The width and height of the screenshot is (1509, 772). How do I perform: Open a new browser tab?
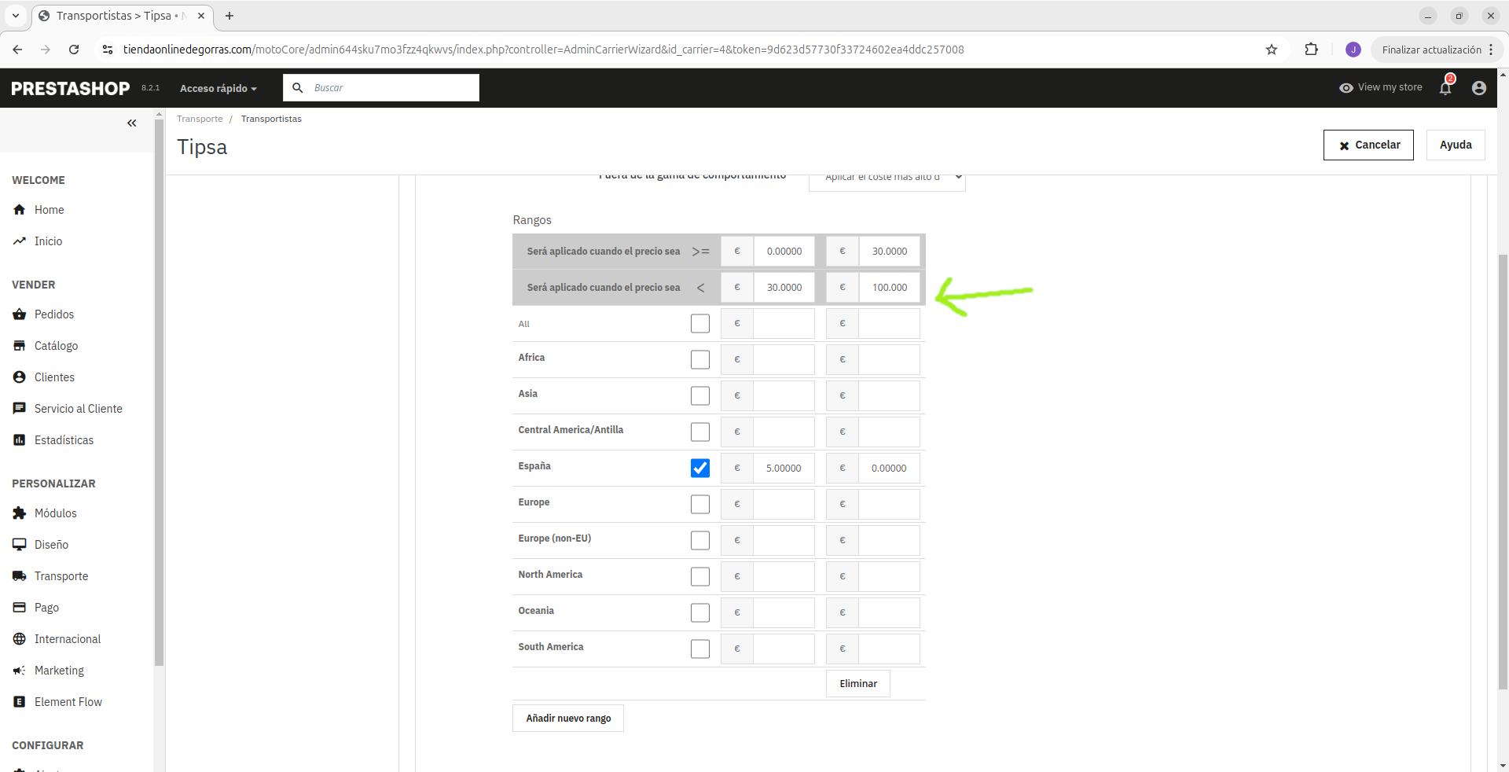point(229,16)
